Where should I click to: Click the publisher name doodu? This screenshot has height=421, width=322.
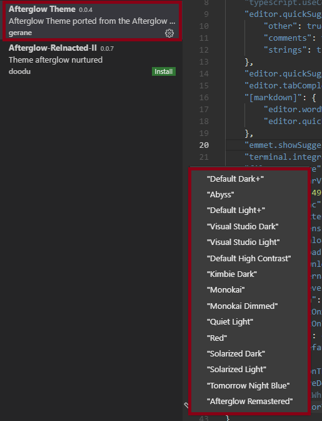[19, 71]
